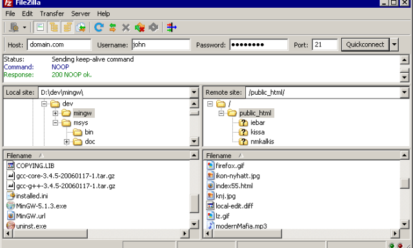The image size is (413, 248).
Task: Click remote file list horizontal scroll thumb
Action: coord(247,233)
